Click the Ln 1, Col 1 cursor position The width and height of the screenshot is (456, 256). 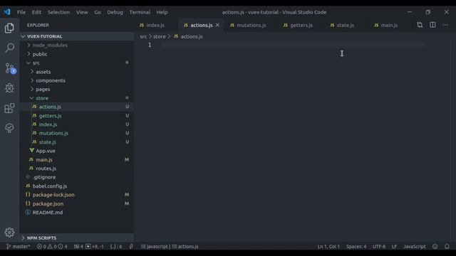pyautogui.click(x=328, y=247)
